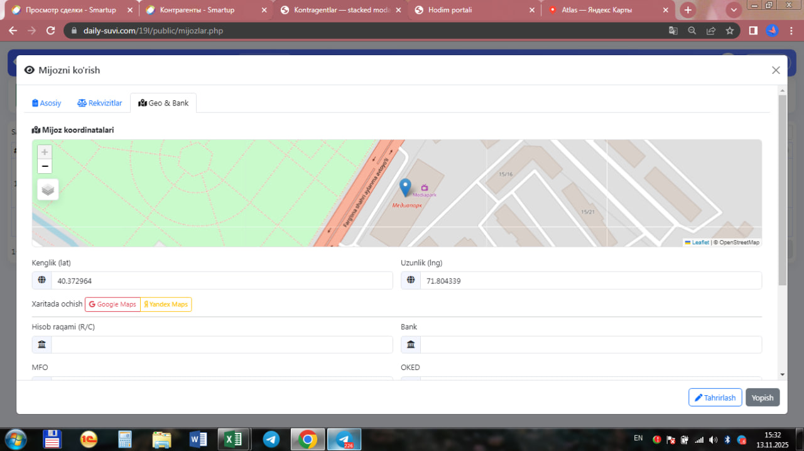The height and width of the screenshot is (451, 804).
Task: Toggle the browser side panel
Action: (x=752, y=31)
